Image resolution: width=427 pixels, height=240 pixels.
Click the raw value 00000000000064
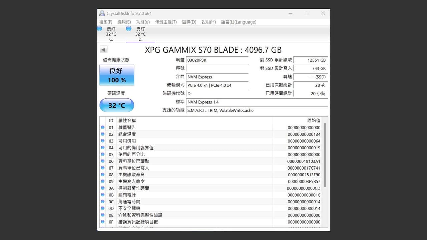304,141
